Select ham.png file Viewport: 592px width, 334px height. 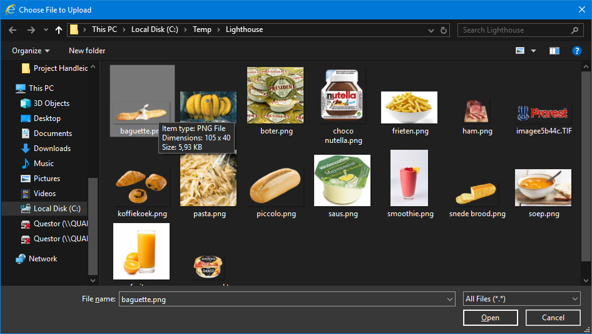click(x=477, y=117)
